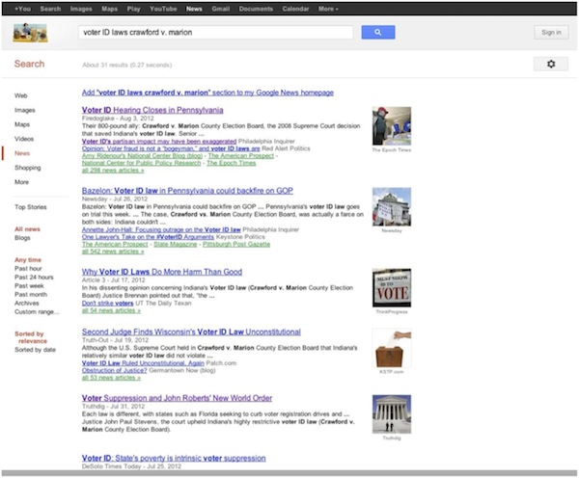Screen dimensions: 579x478
Task: Select Top Stories in sidebar
Action: (31, 207)
